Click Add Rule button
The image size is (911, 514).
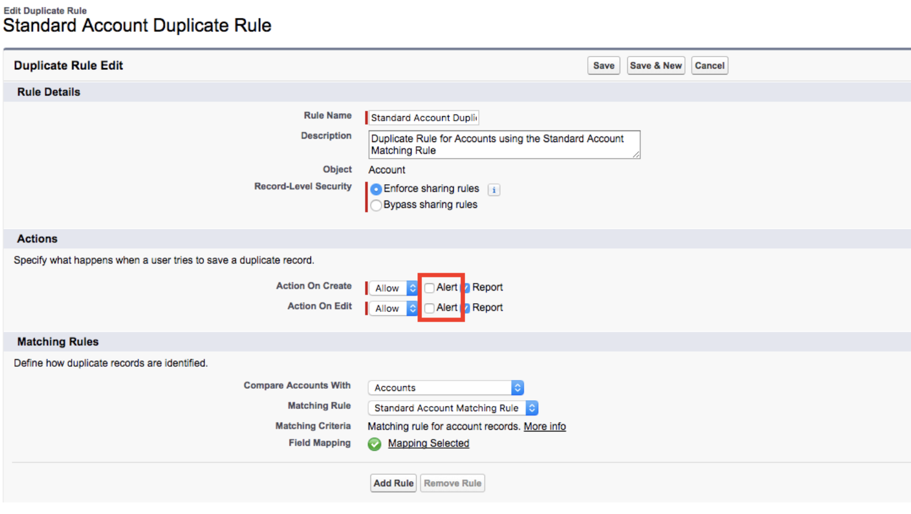(393, 483)
